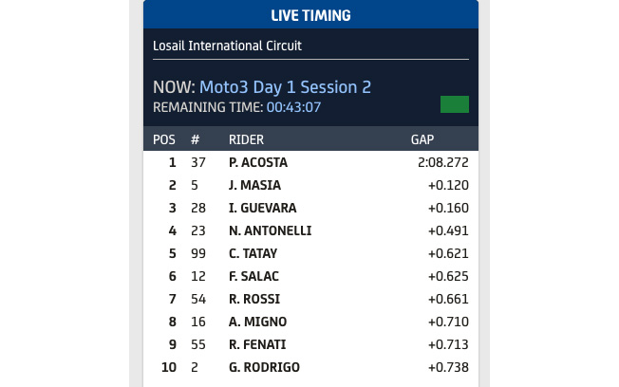Choose rider I. Guevara entry
This screenshot has width=619, height=387.
(262, 208)
